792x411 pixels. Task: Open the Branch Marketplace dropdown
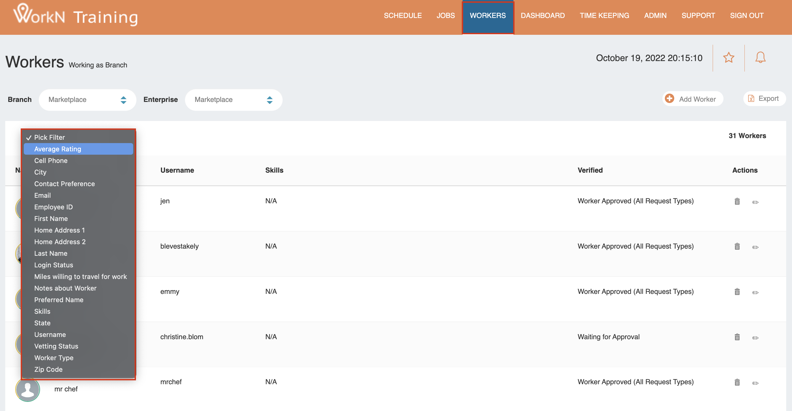tap(87, 100)
